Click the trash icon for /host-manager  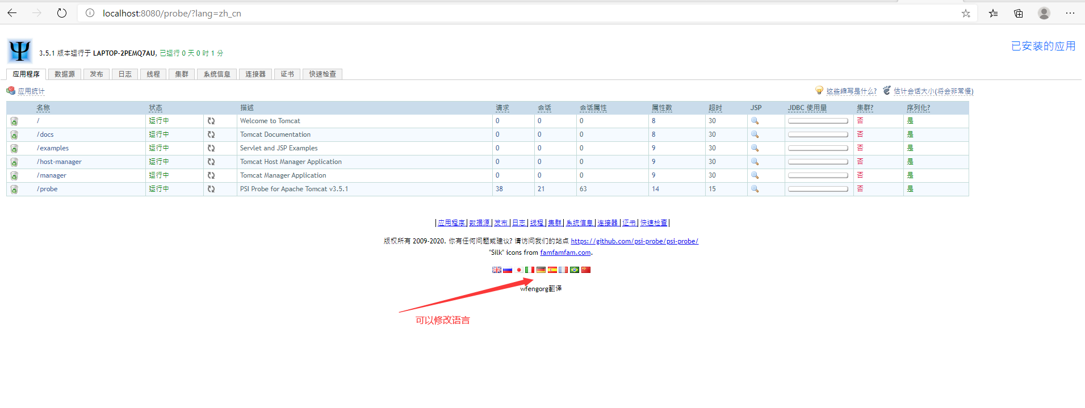pos(14,162)
